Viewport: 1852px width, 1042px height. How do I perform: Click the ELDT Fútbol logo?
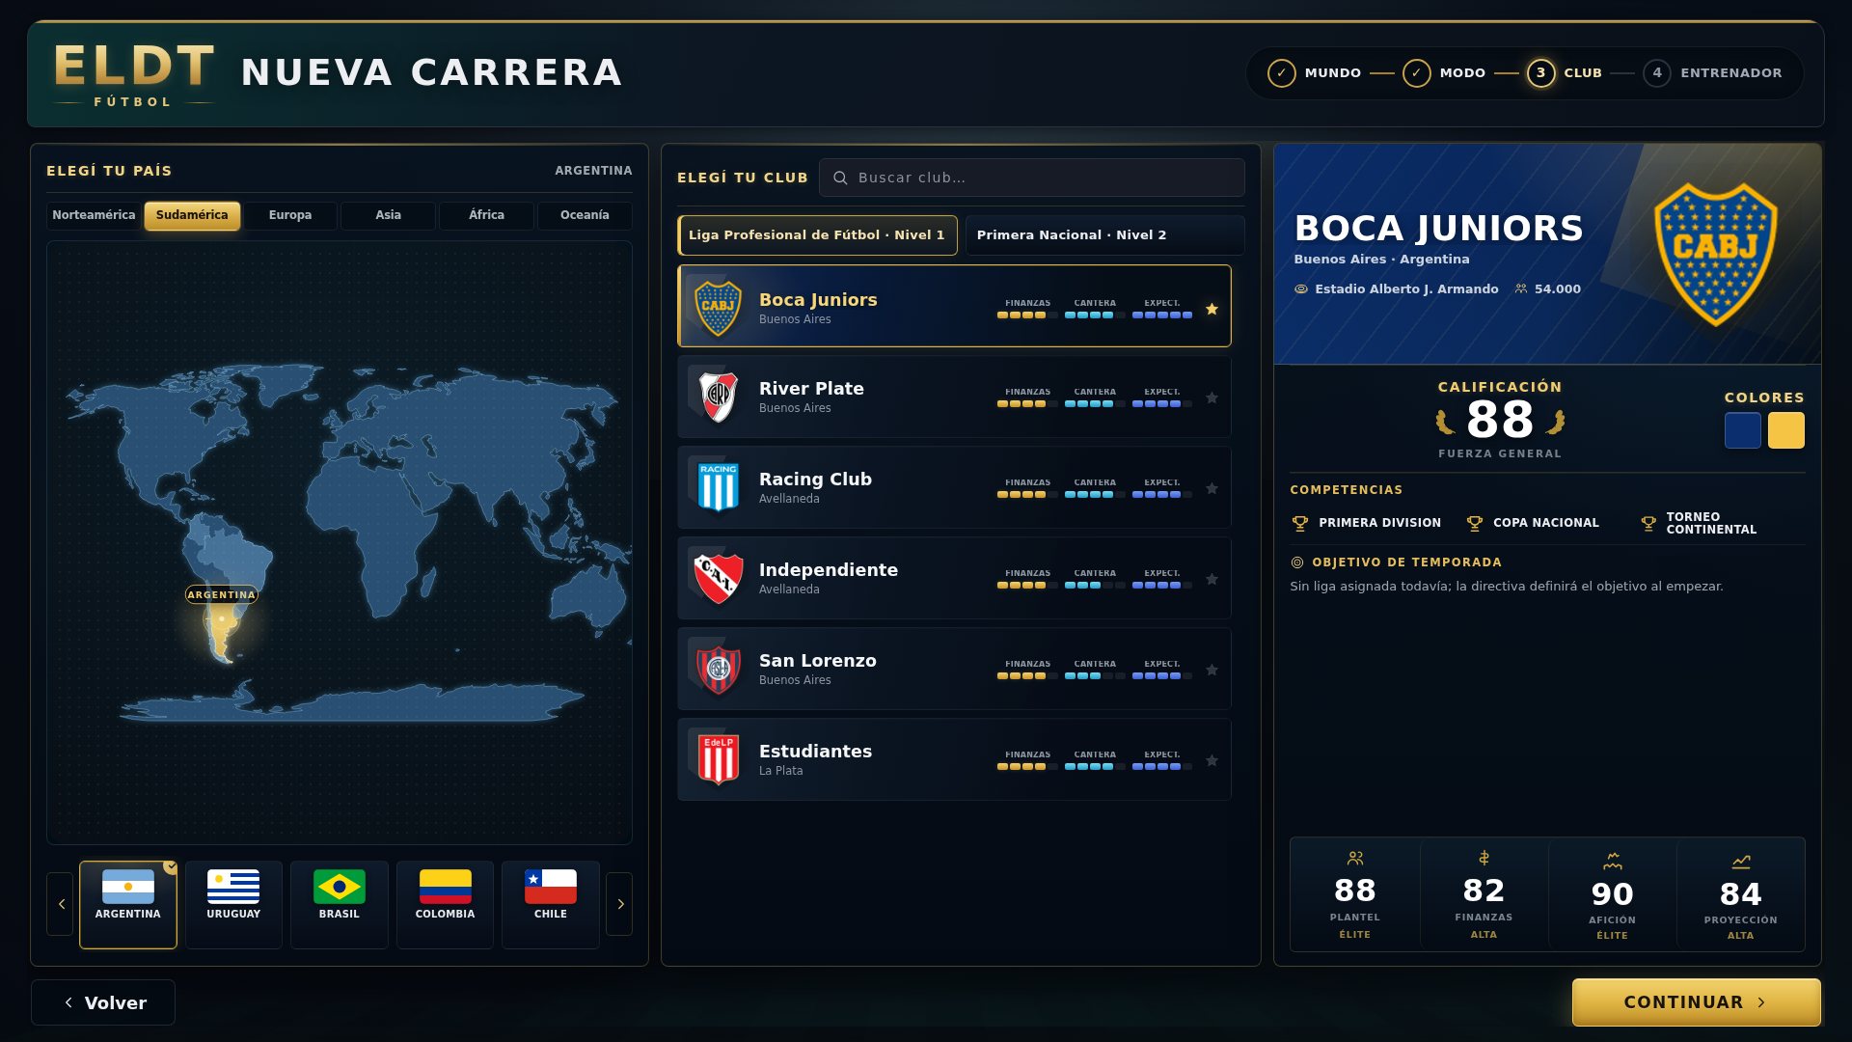click(133, 74)
